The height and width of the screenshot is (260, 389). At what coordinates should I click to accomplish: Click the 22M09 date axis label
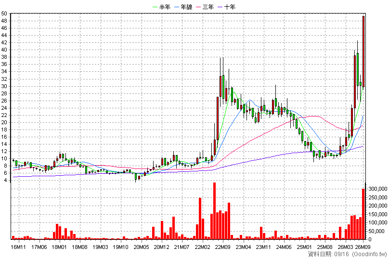[x=223, y=247]
